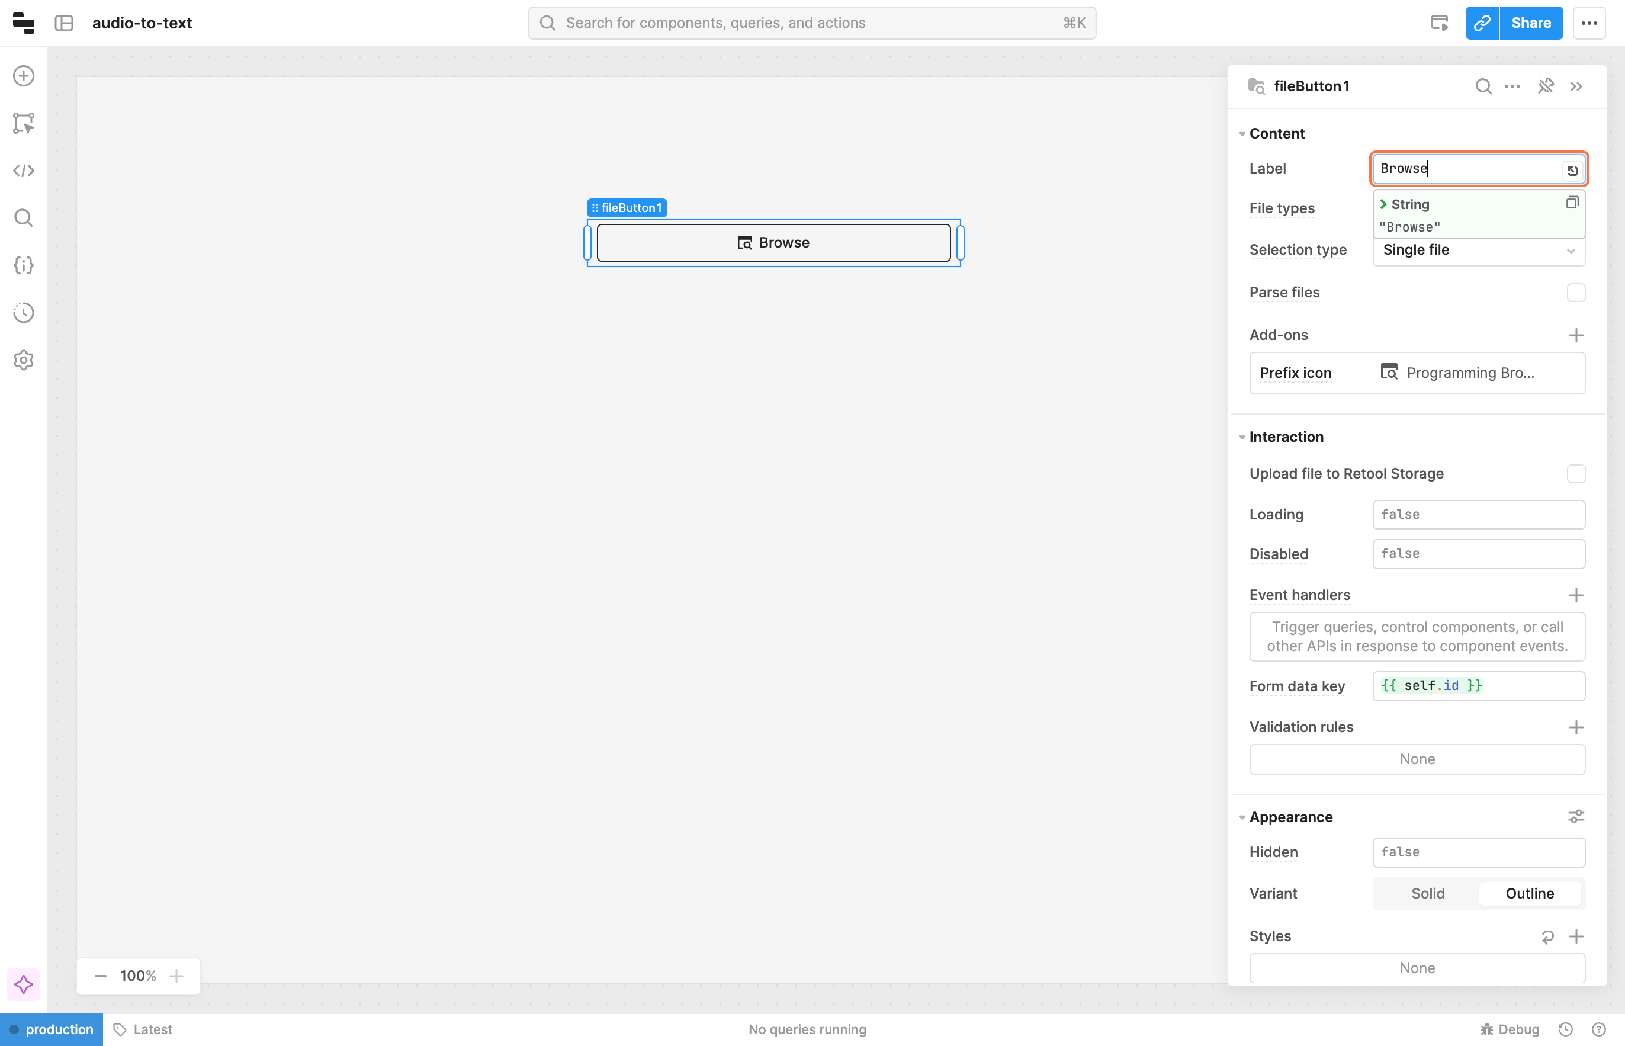Image resolution: width=1625 pixels, height=1046 pixels.
Task: Unpin the fileButton1 inspector panel
Action: [1546, 86]
